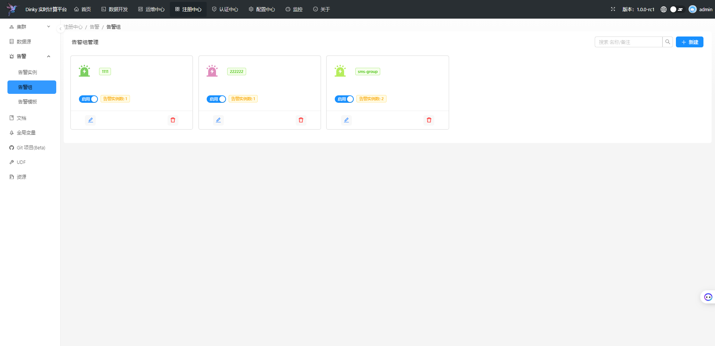Click the 注册中心 breadcrumb link

73,27
